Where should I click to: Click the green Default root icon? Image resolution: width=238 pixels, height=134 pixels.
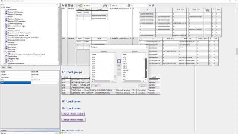point(4,7)
